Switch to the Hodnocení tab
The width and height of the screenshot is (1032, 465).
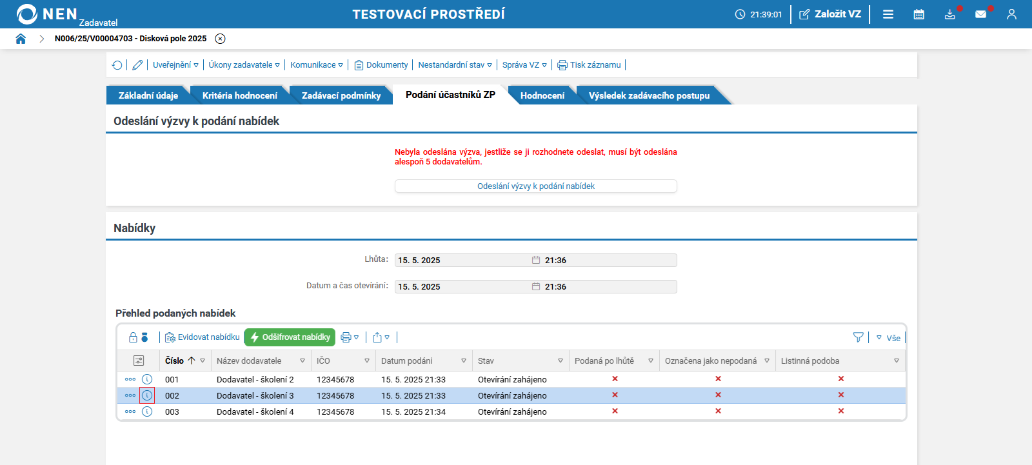[x=542, y=95]
